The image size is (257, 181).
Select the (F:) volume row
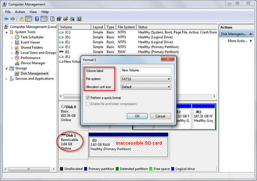tap(137, 47)
